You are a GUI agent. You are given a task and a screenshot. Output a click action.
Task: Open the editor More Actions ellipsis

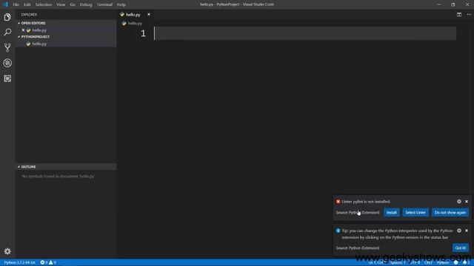coord(469,15)
